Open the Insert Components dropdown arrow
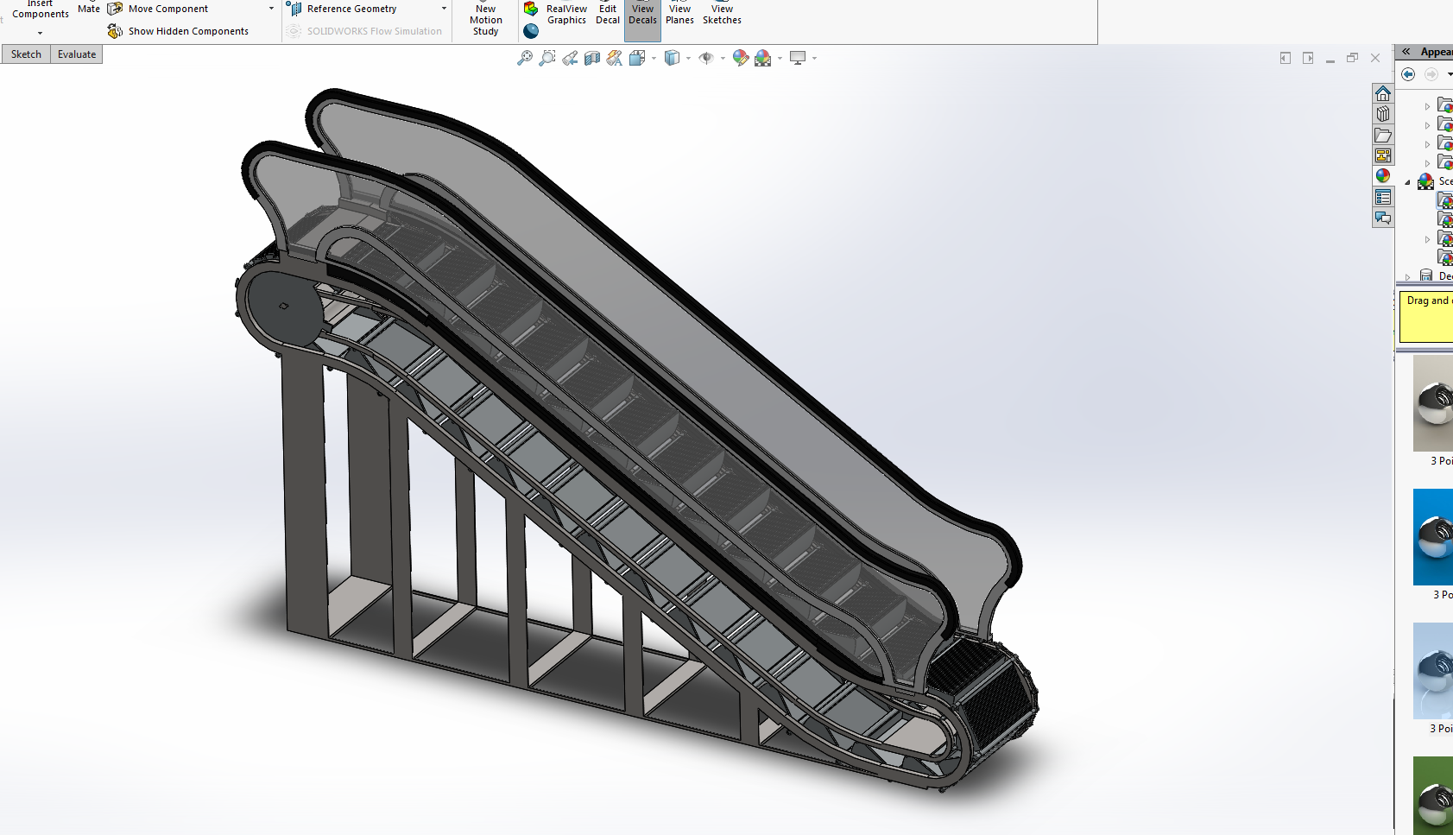Viewport: 1453px width, 835px height. tap(40, 33)
